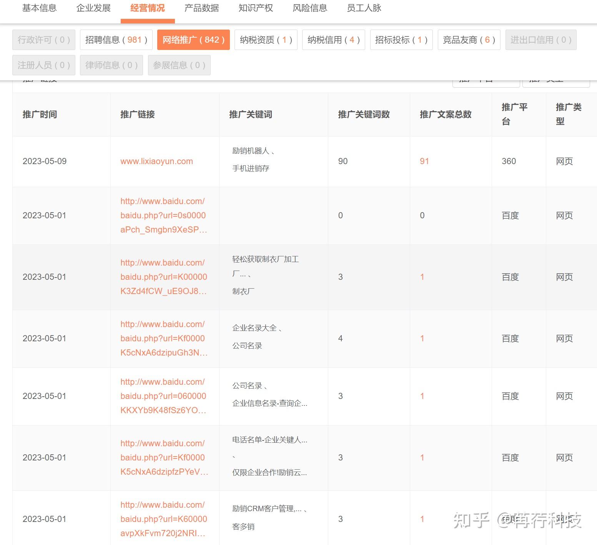
Task: Open the 基本信息 tab
Action: 39,8
